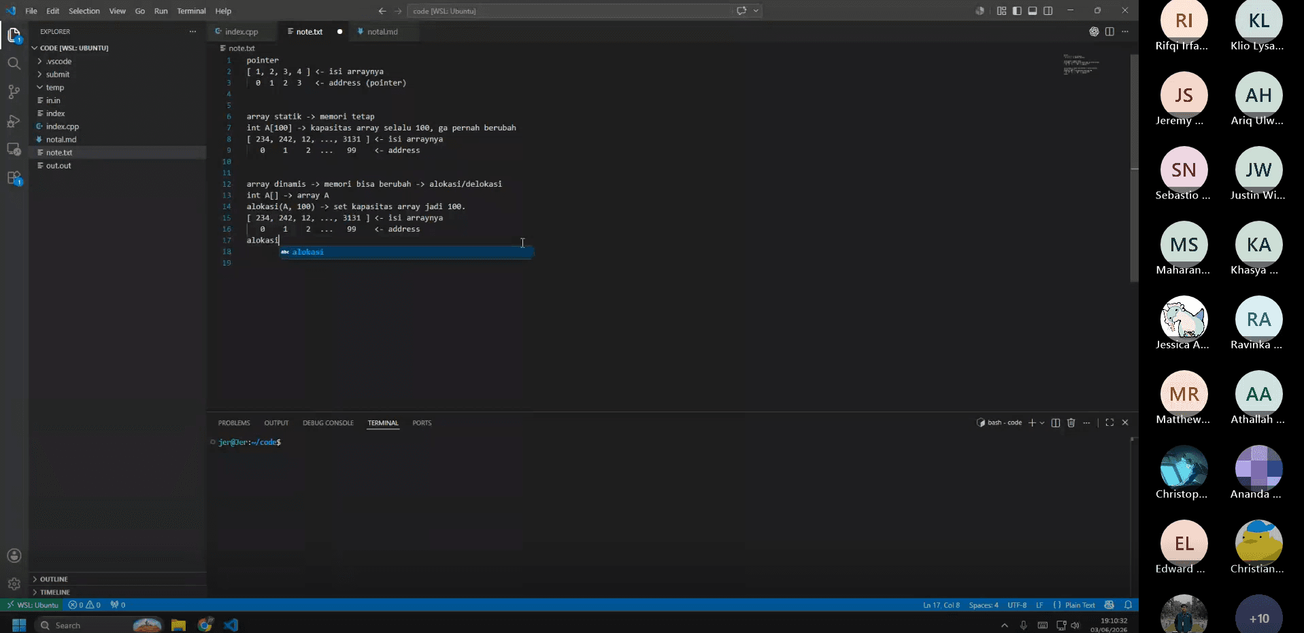Open Customize Layout icon in title bar

[1001, 11]
